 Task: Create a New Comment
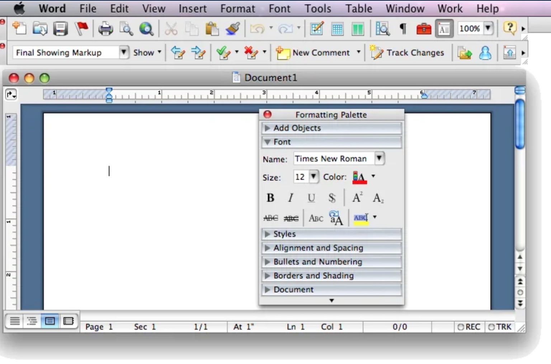tap(318, 52)
